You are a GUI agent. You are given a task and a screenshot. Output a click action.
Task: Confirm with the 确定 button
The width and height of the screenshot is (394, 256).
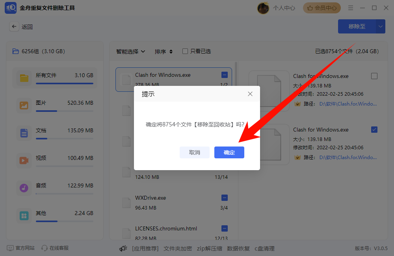click(229, 152)
